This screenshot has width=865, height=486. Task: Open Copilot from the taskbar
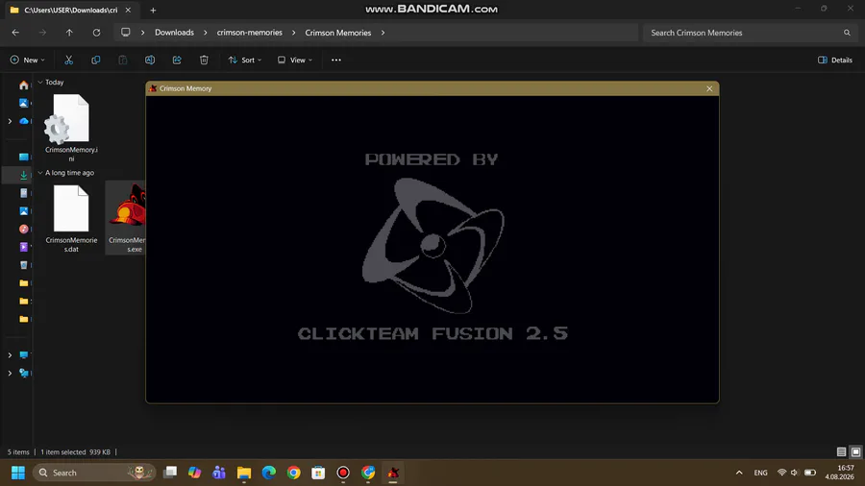[x=194, y=473]
